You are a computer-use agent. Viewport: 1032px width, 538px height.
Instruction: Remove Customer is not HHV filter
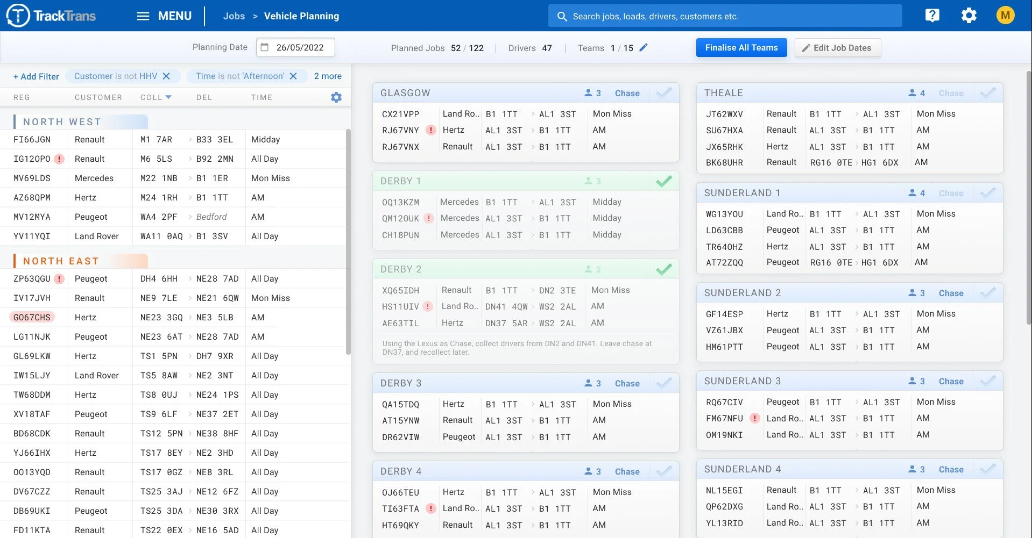click(x=166, y=76)
